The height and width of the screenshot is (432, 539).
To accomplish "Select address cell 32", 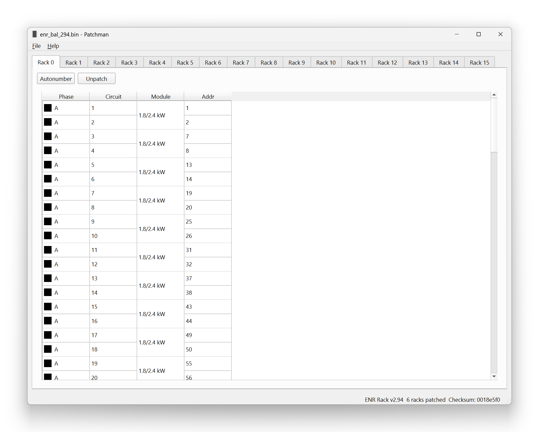I will (x=208, y=264).
